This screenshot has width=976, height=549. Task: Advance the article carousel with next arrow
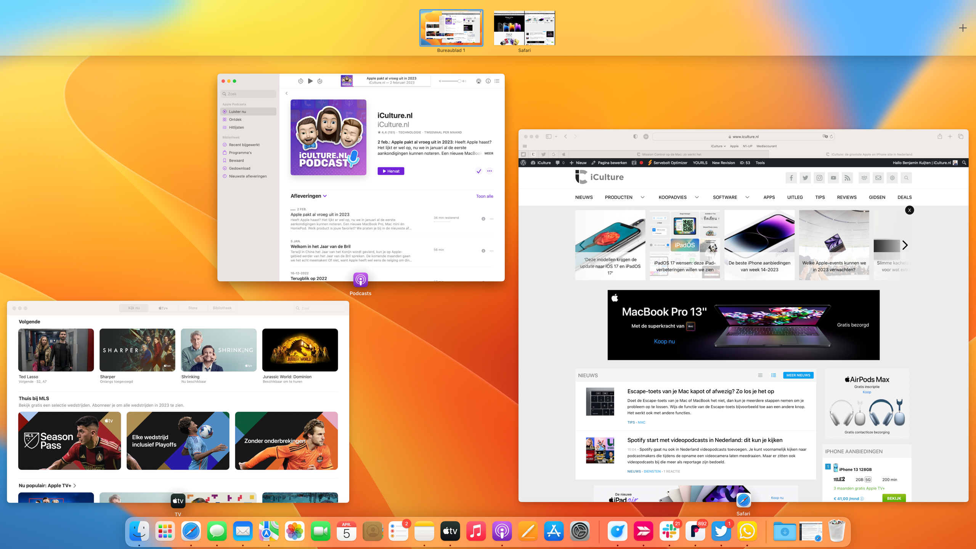[x=905, y=245]
